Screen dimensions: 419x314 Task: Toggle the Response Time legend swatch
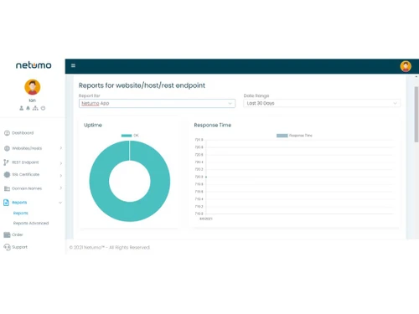point(282,136)
